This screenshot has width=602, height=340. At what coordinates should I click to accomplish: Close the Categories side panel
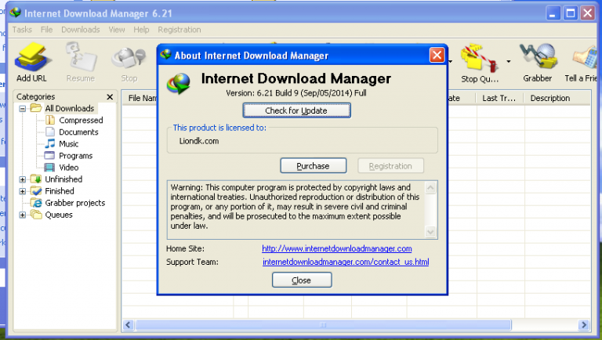pyautogui.click(x=110, y=97)
